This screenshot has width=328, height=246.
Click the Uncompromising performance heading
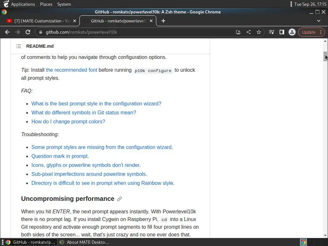click(68, 199)
